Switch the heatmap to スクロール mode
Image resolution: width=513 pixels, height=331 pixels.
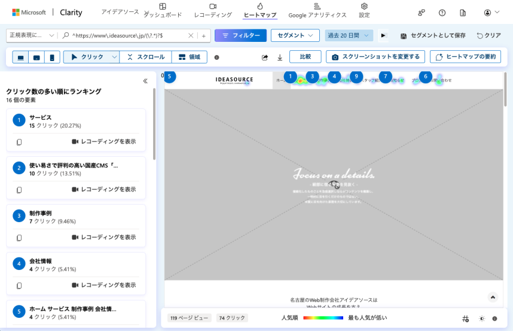pyautogui.click(x=145, y=57)
